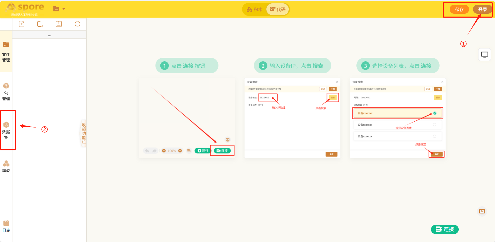The width and height of the screenshot is (495, 242).
Task: Select the 文件管理 file manager tab
Action: (x=6, y=52)
